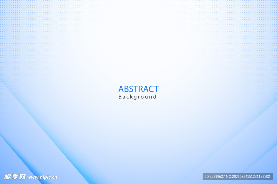This screenshot has height=184, width=277.
Task: Click the ID:32299627 label
Action: 215,176
